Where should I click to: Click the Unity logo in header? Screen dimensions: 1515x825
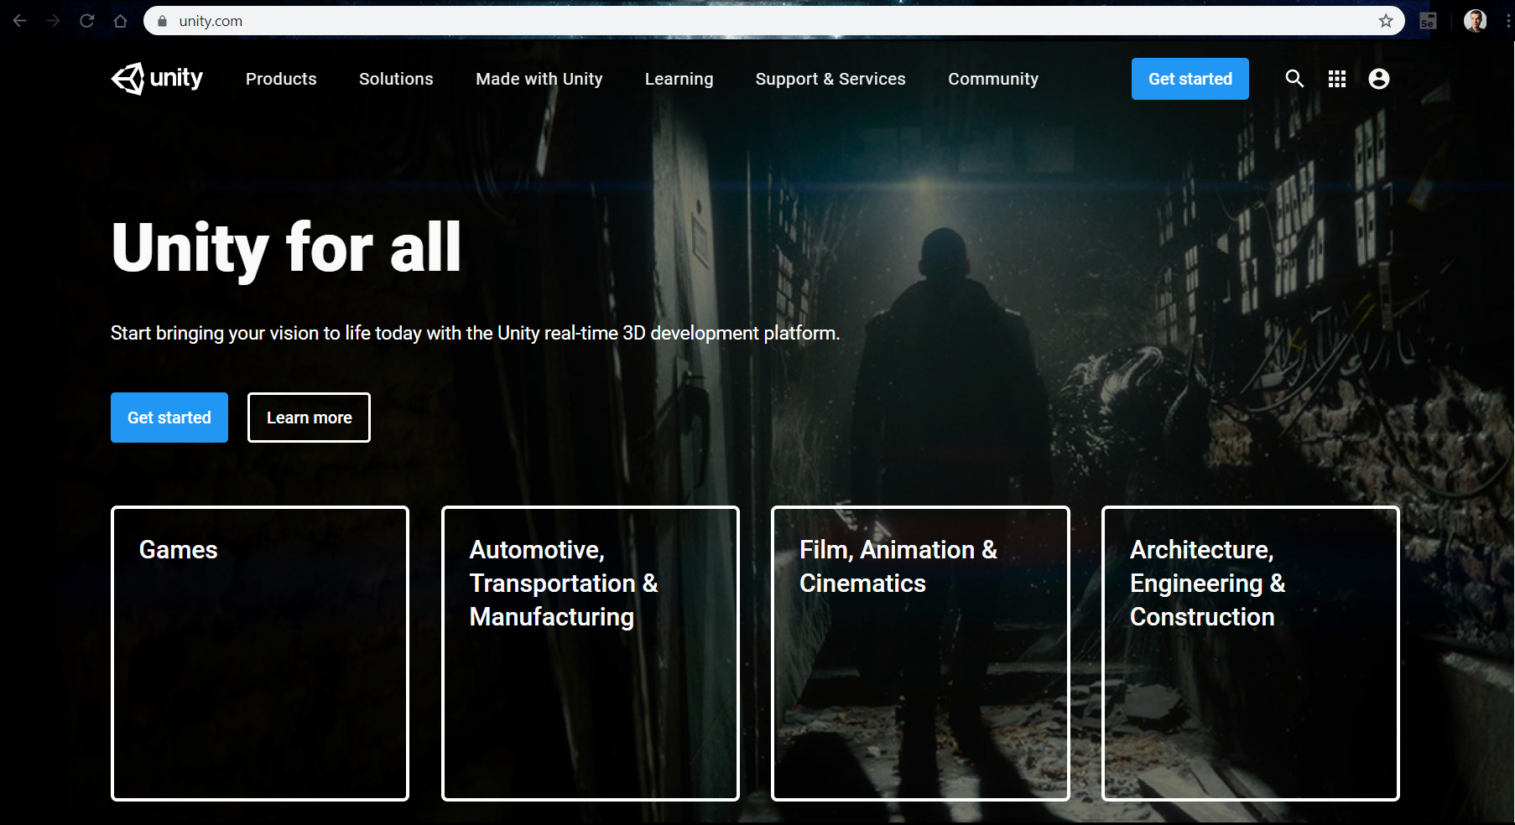click(157, 79)
